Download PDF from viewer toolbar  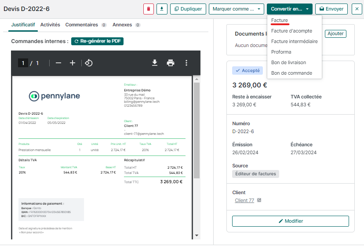coord(155,63)
